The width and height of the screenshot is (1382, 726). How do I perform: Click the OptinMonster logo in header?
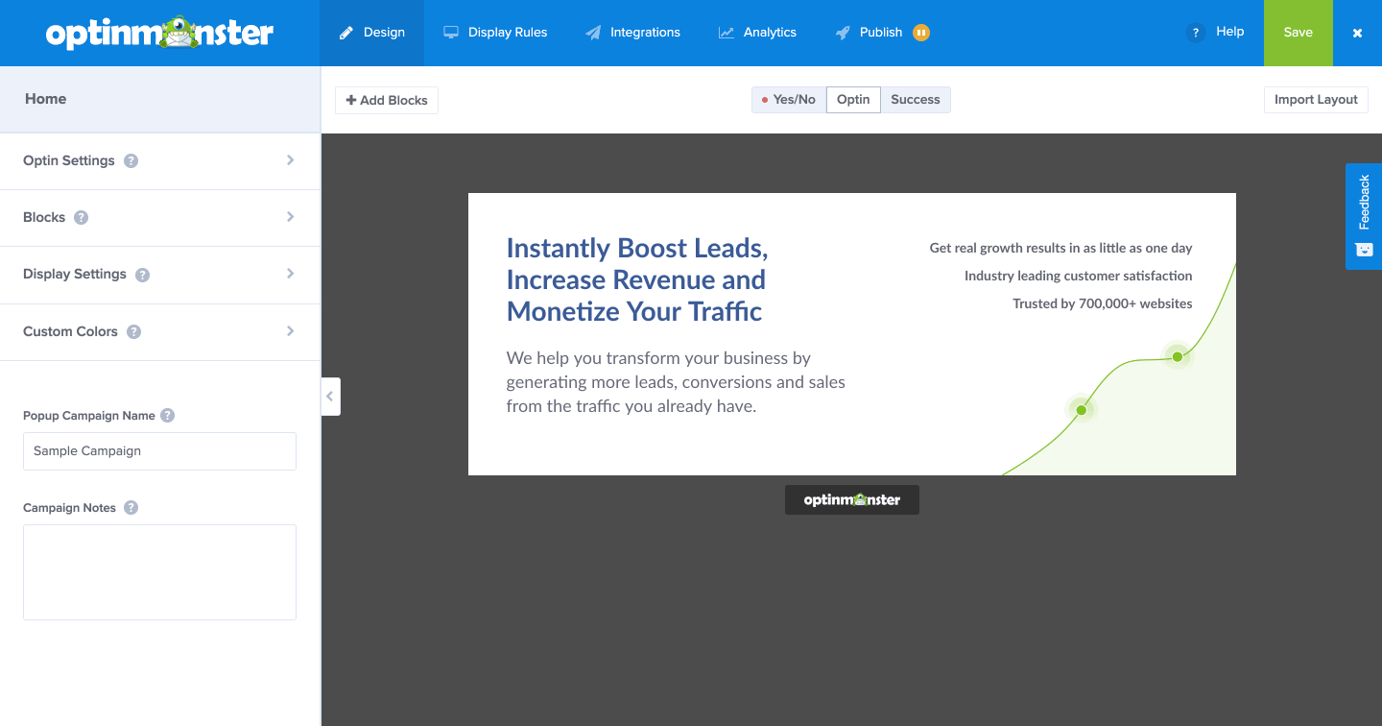pos(159,33)
